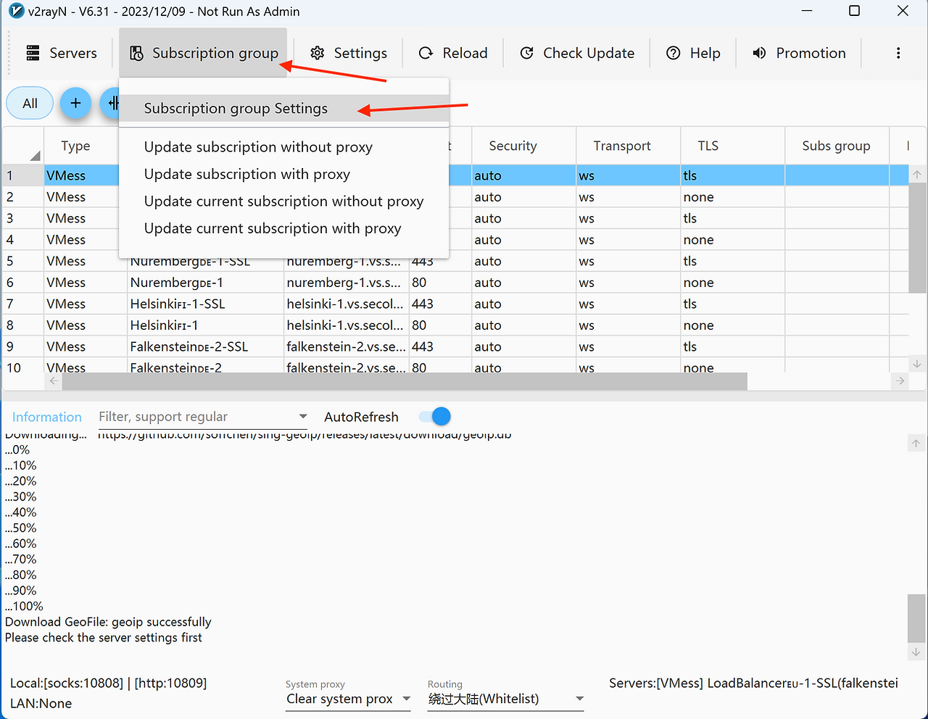The image size is (928, 719).
Task: Select the Falkensteinᴅᴇ-2-SSL server name cell
Action: coord(205,346)
